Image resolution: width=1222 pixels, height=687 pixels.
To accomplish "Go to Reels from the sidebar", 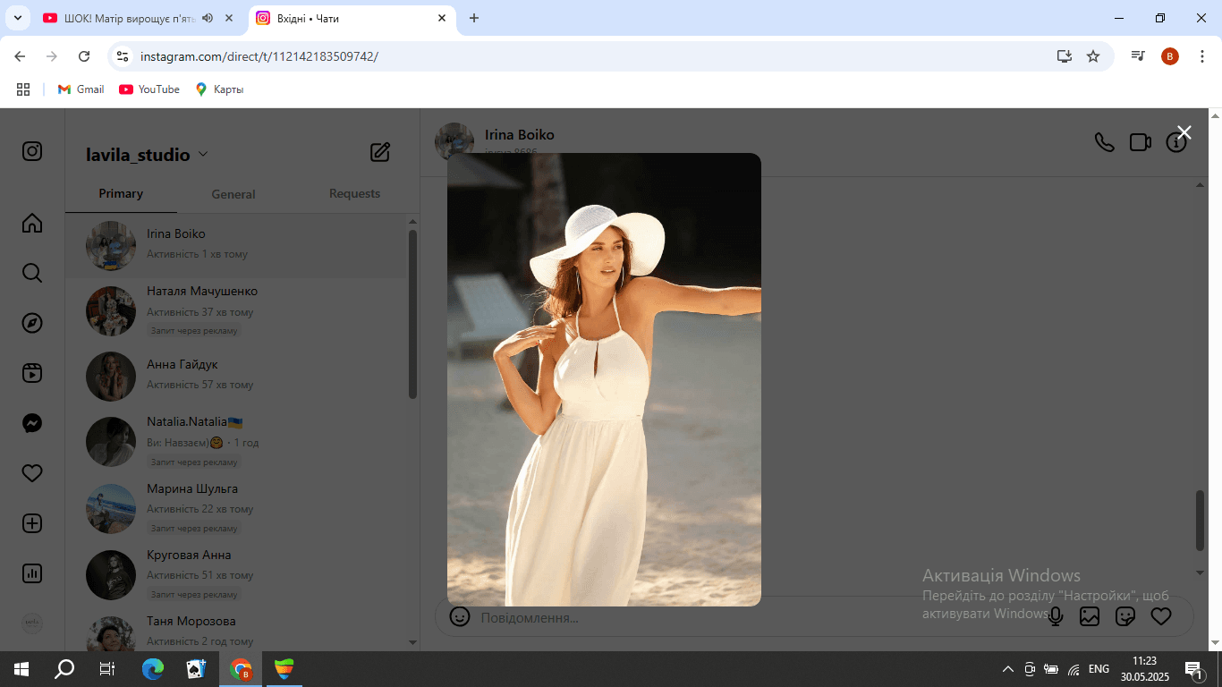I will 32,373.
